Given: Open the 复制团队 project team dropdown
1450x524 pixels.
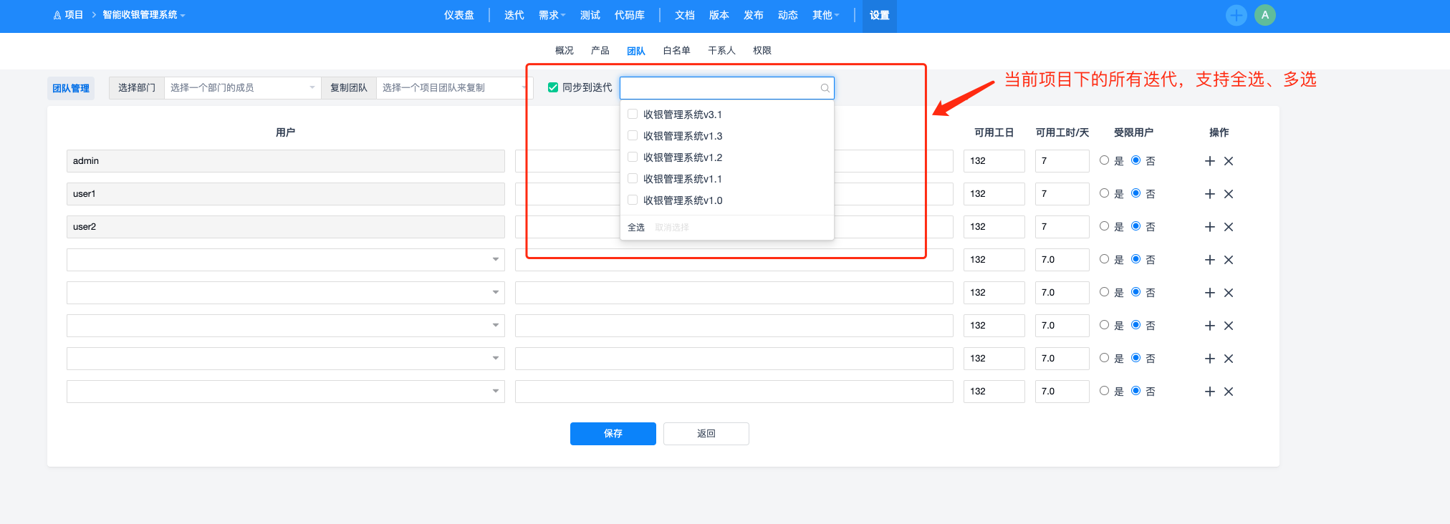Looking at the screenshot, I should pyautogui.click(x=453, y=88).
